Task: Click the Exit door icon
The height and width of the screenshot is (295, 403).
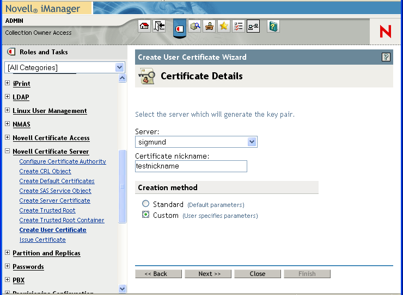Action: tap(159, 26)
